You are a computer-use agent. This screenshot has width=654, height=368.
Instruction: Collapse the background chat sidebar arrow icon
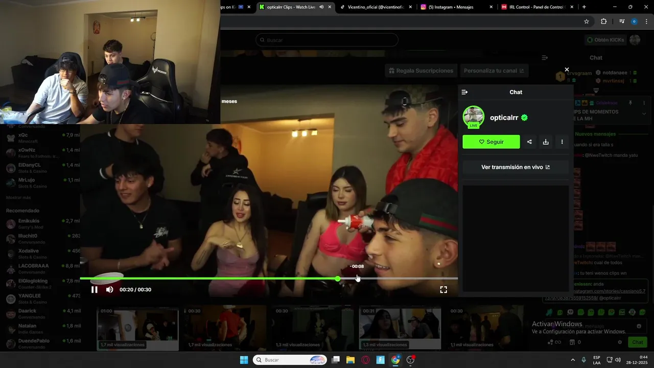(545, 58)
